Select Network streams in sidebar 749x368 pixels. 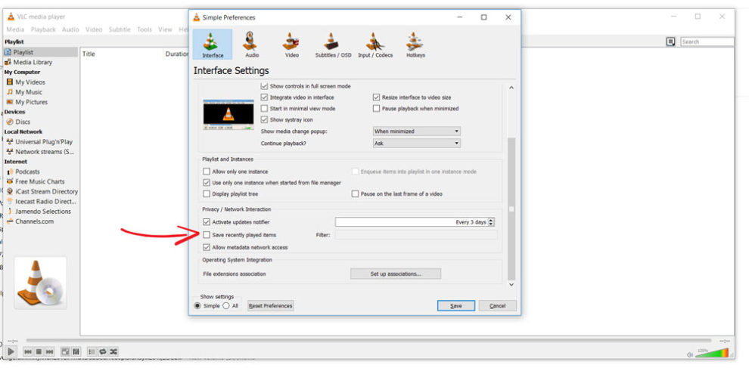point(41,152)
